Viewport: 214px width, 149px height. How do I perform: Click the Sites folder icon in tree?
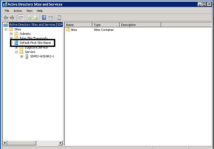pos(11,29)
